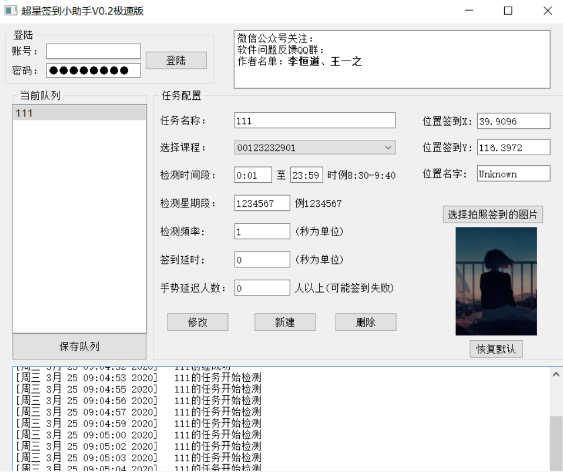Click the sign-in photo thumbnail preview
563x472 pixels.
(496, 281)
